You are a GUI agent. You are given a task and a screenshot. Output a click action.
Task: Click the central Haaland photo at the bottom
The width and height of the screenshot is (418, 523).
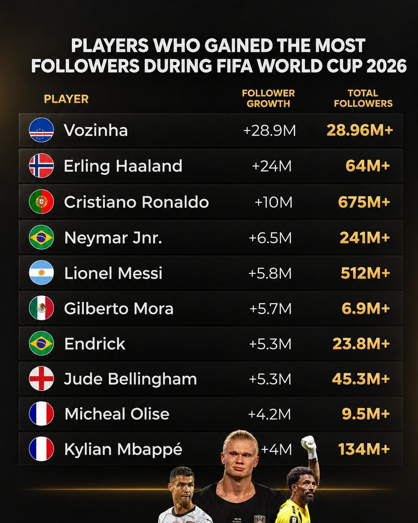(239, 477)
